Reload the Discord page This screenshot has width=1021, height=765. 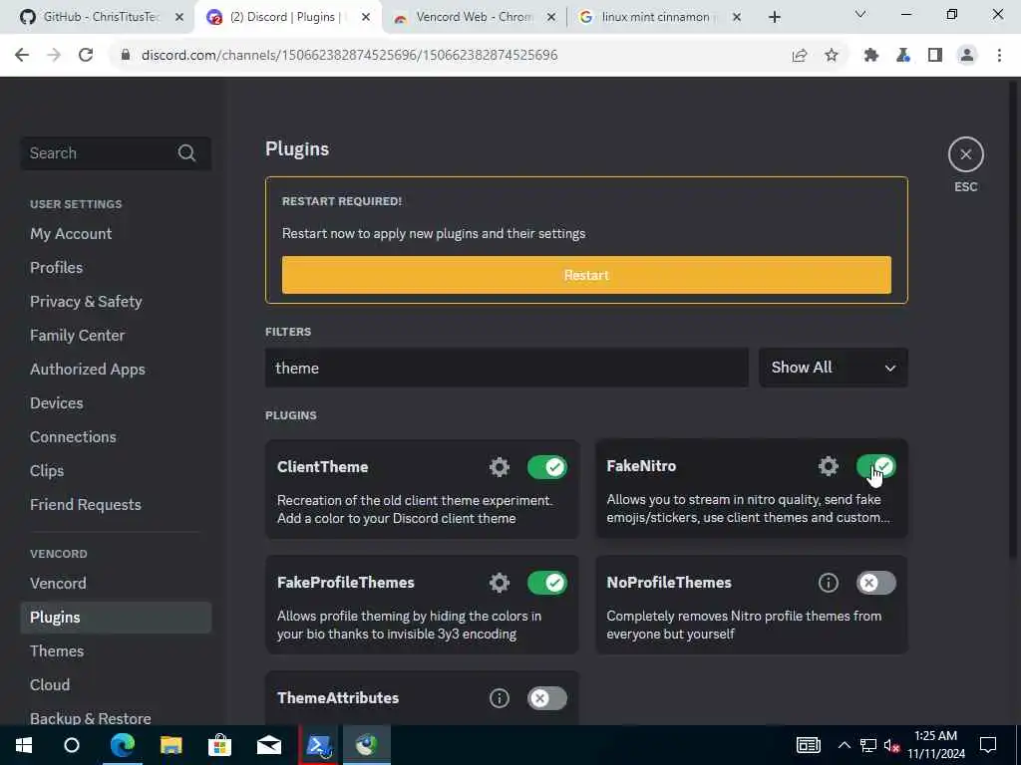pos(86,55)
